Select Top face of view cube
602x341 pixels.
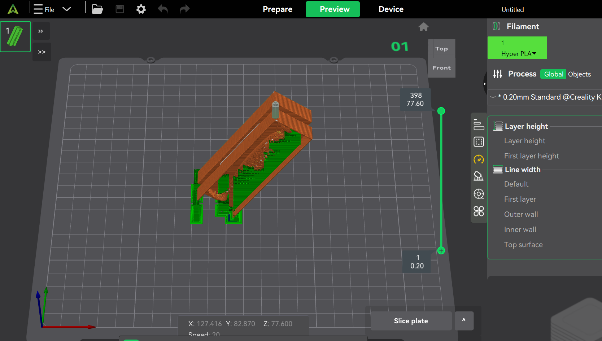[x=441, y=49]
